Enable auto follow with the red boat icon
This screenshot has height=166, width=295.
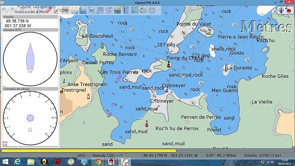(48, 10)
